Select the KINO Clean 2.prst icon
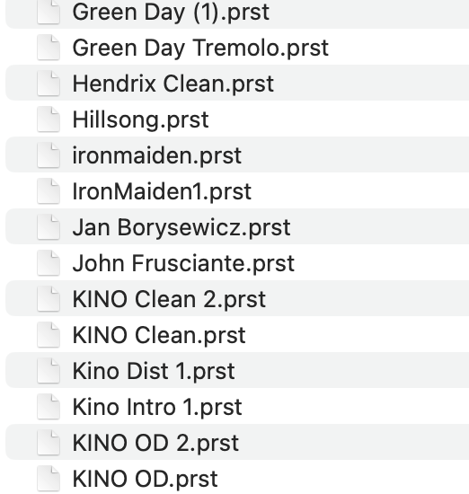 pos(49,299)
